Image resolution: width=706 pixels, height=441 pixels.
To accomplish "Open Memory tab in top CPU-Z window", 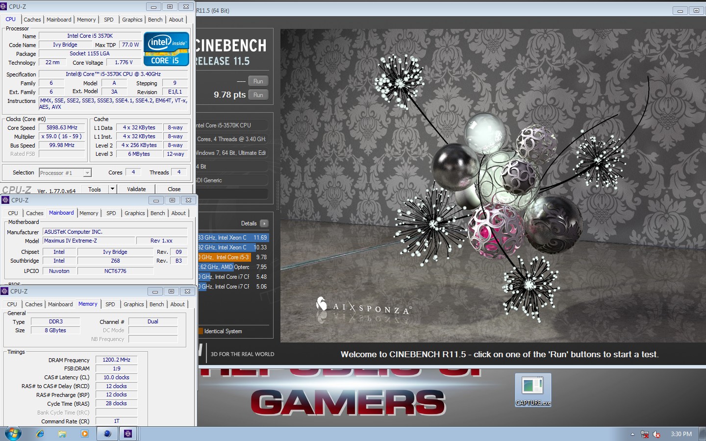I will pyautogui.click(x=86, y=20).
